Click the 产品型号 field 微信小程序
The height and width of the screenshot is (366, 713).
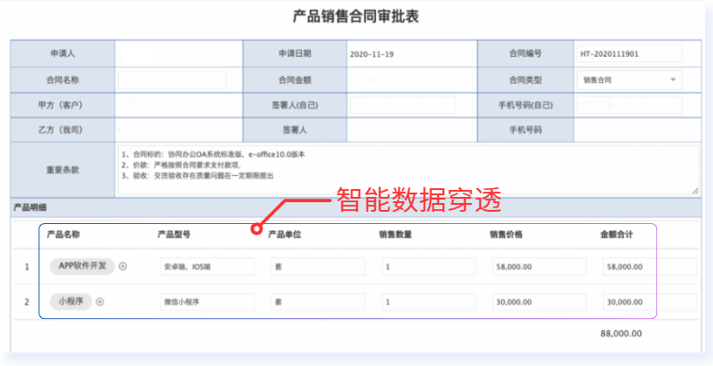click(208, 302)
